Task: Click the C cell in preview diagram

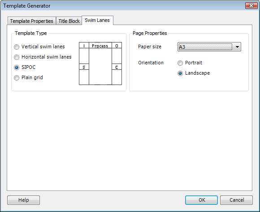Action: [x=117, y=67]
